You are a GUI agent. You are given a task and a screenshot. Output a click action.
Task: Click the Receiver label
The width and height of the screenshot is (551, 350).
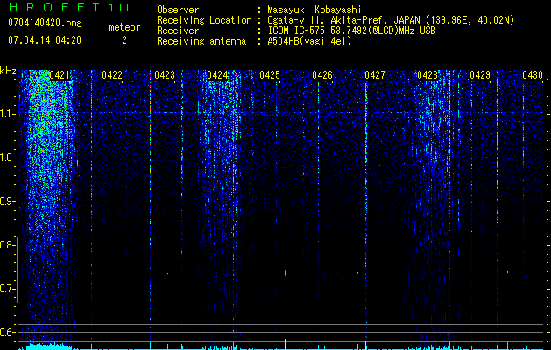[178, 31]
